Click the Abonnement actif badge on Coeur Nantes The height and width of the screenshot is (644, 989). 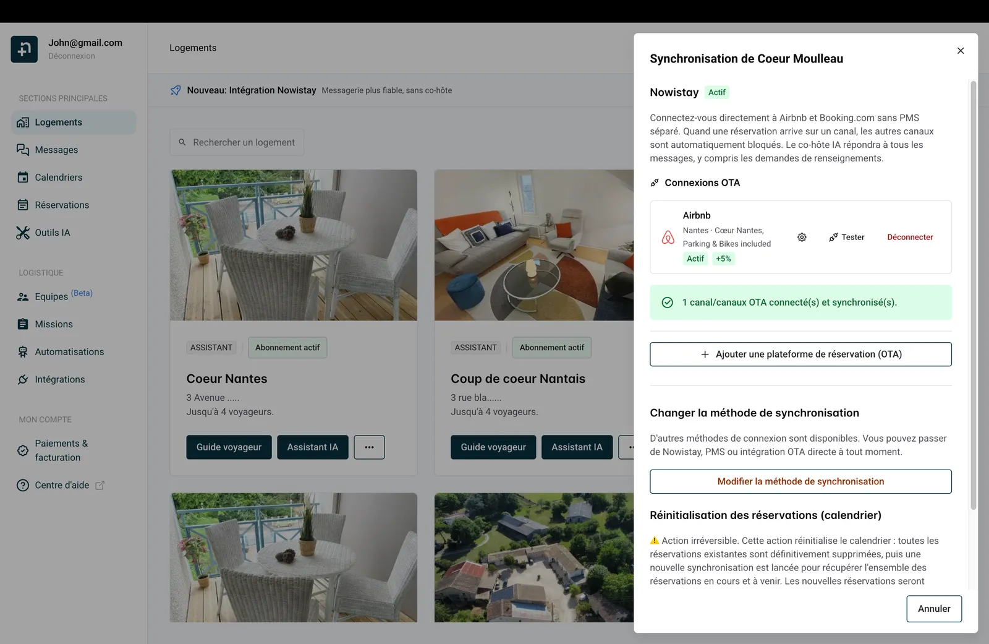click(x=287, y=348)
